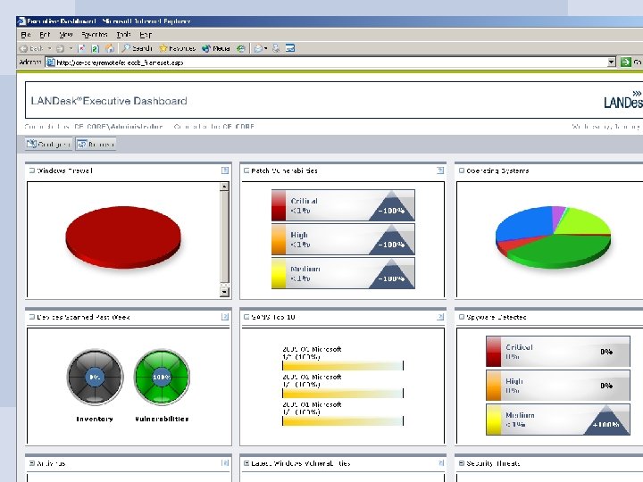Reload page with browser Refresh icon

pos(95,48)
